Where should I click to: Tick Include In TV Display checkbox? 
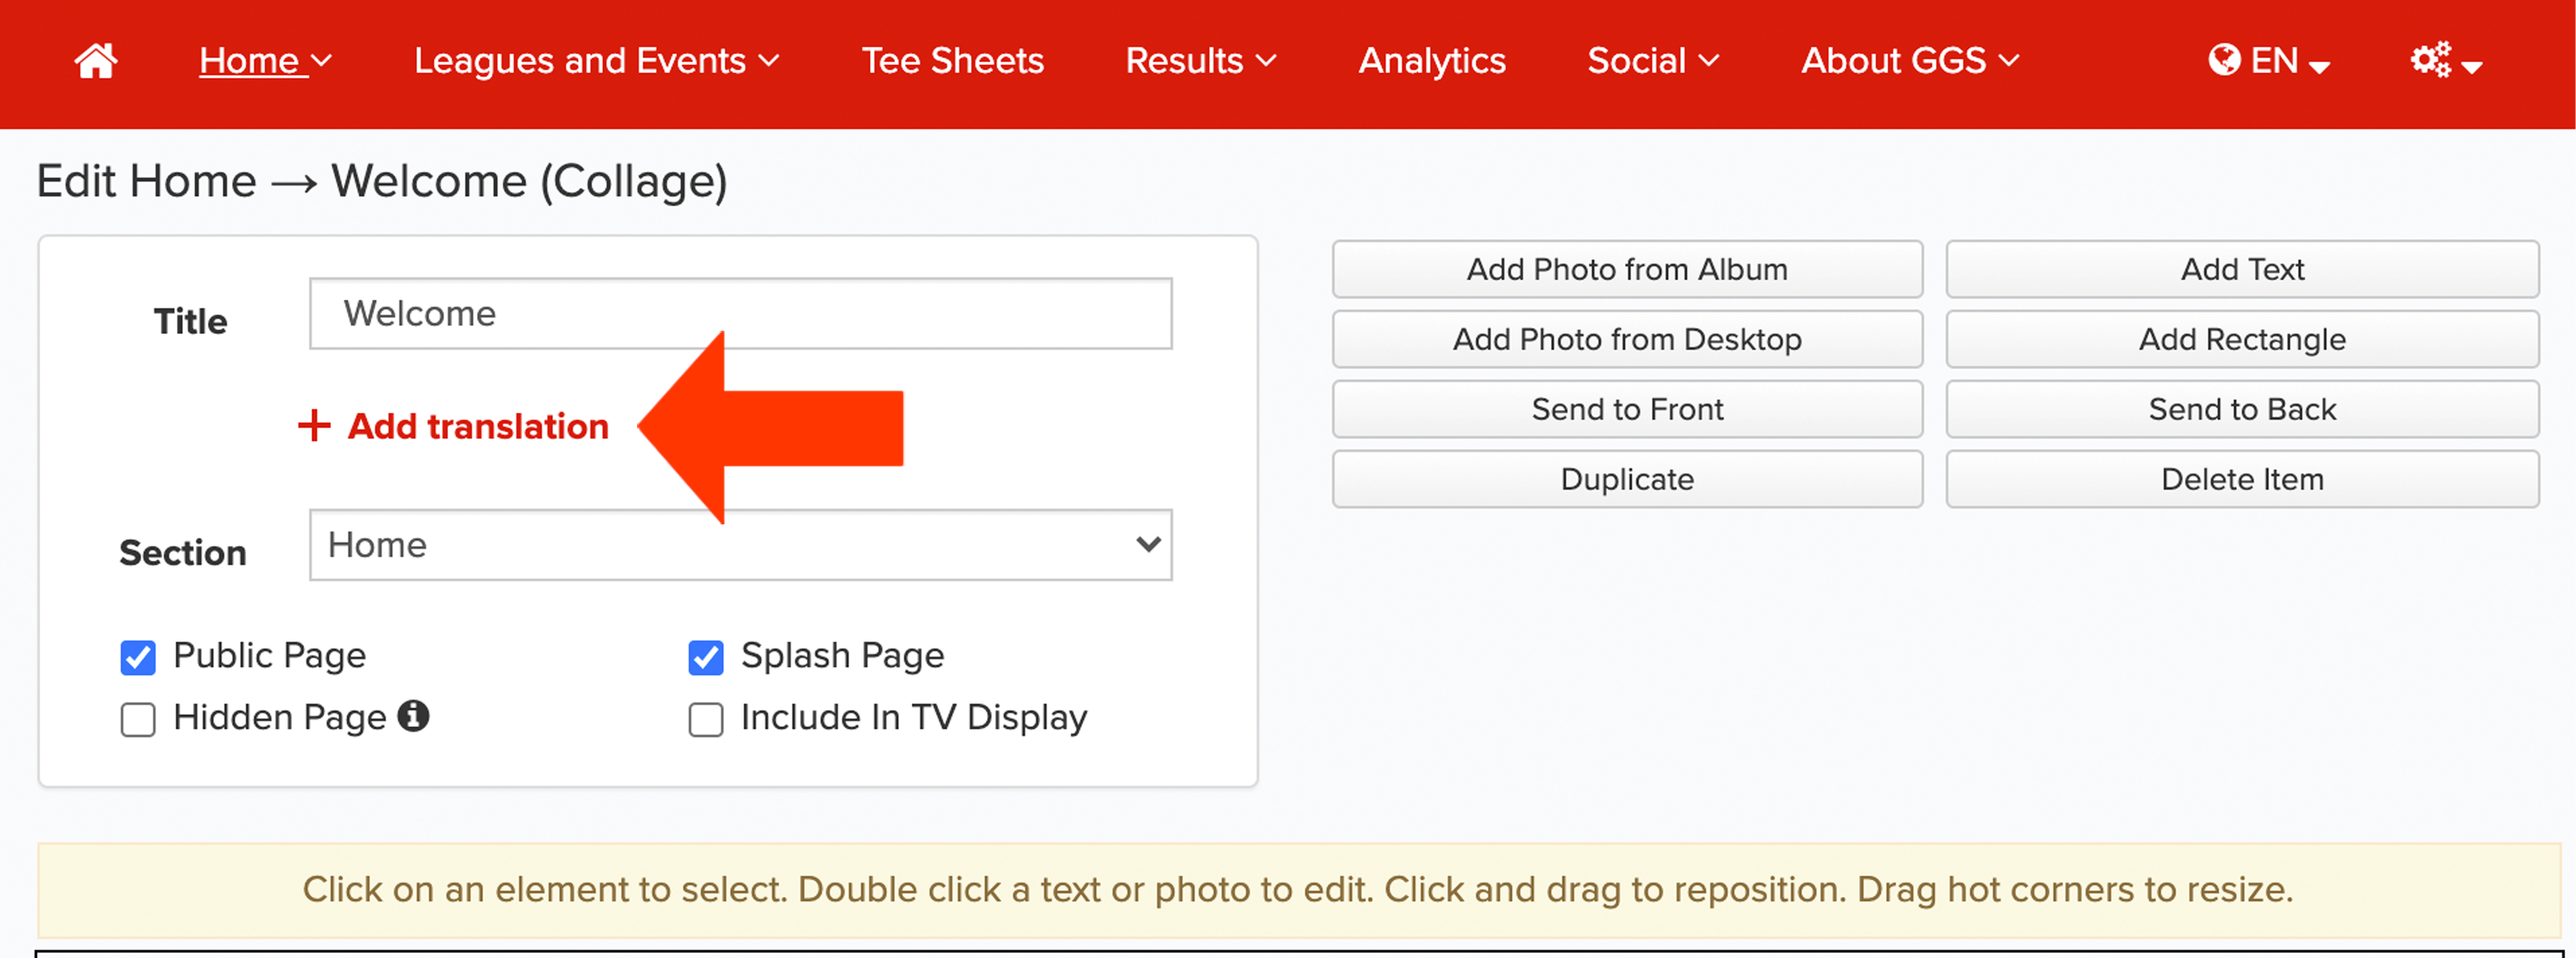[x=706, y=719]
